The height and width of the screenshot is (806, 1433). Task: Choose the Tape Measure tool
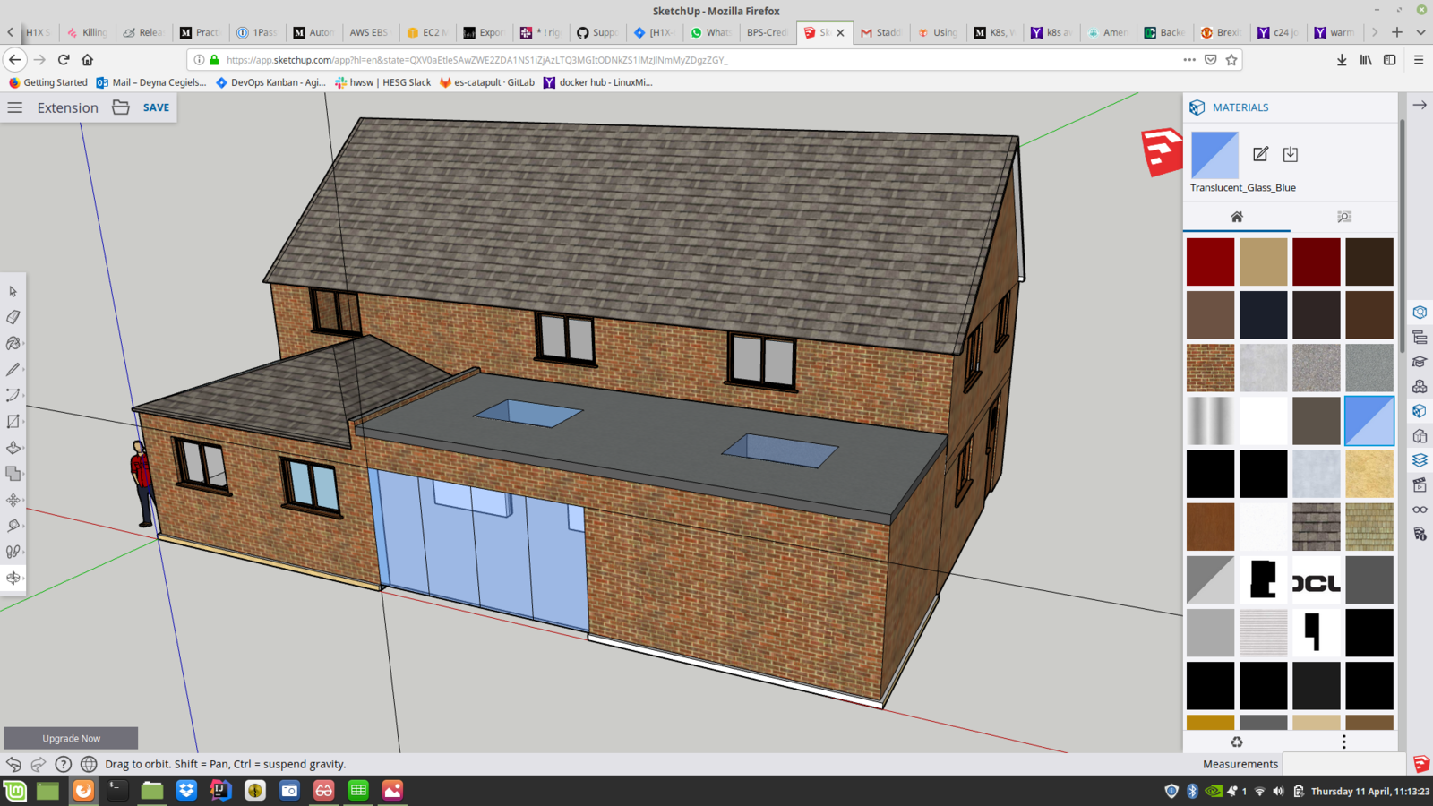tap(13, 526)
